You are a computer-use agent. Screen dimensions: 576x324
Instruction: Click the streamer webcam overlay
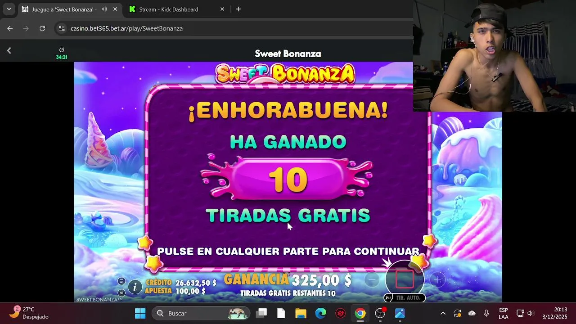point(494,56)
